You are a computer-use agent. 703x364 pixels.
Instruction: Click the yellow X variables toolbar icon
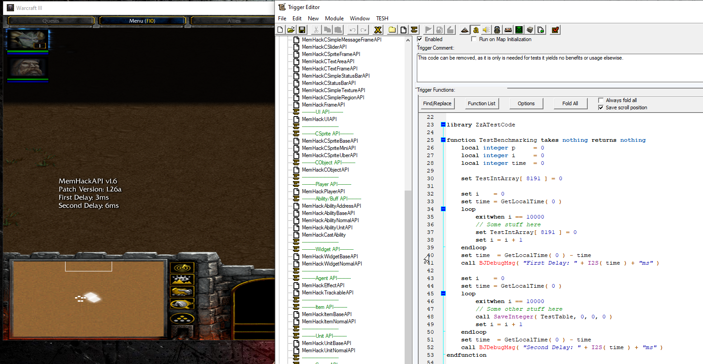[x=378, y=30]
